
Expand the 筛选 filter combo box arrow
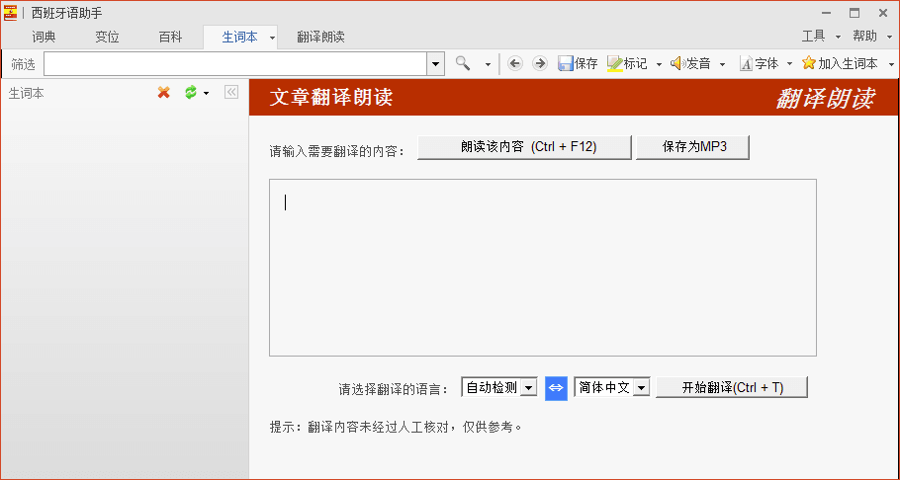[435, 63]
